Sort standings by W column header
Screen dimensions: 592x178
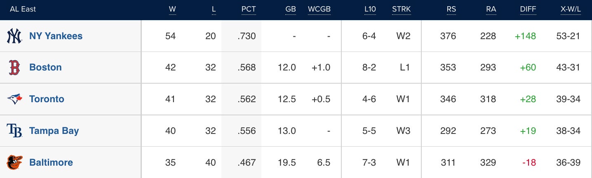point(172,9)
